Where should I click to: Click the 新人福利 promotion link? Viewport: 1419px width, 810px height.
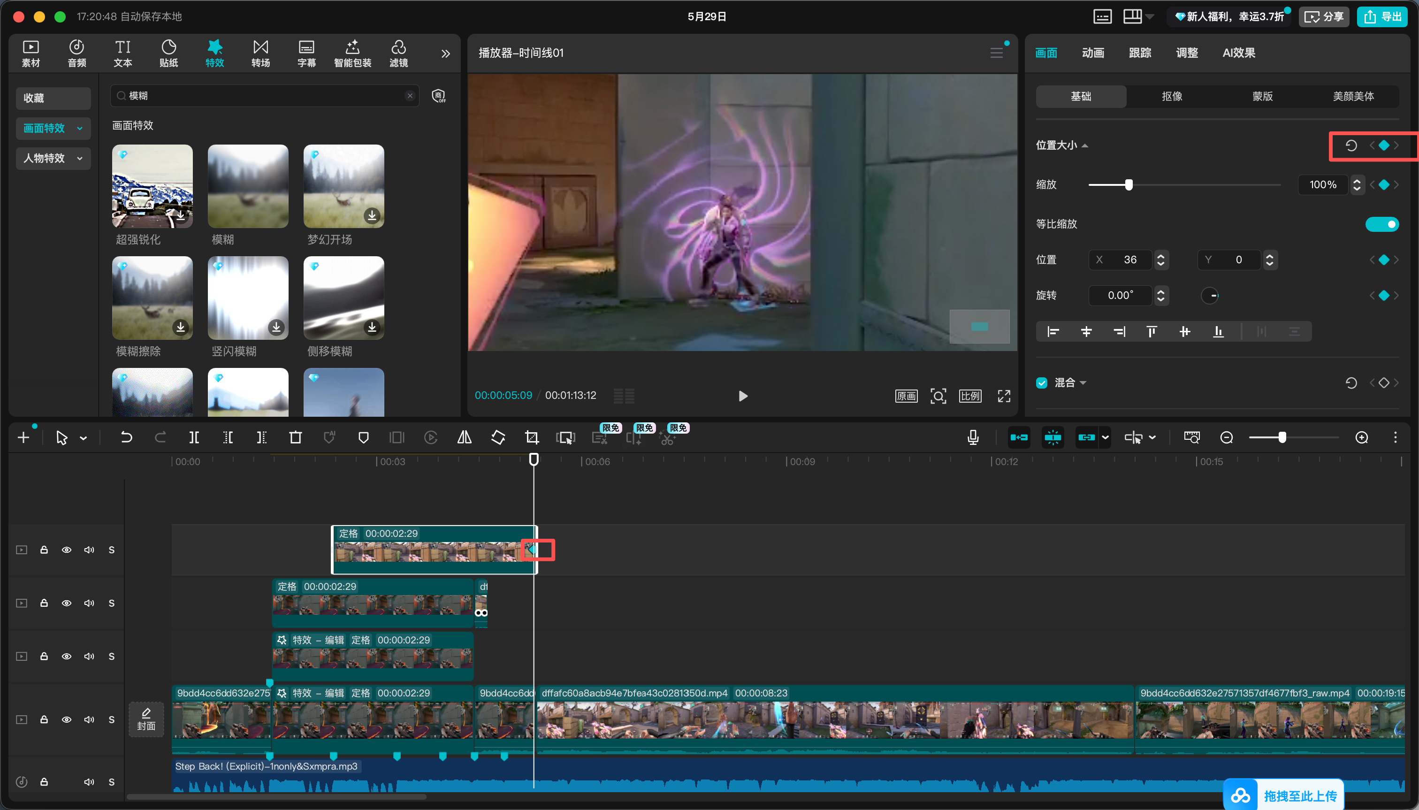pos(1229,17)
